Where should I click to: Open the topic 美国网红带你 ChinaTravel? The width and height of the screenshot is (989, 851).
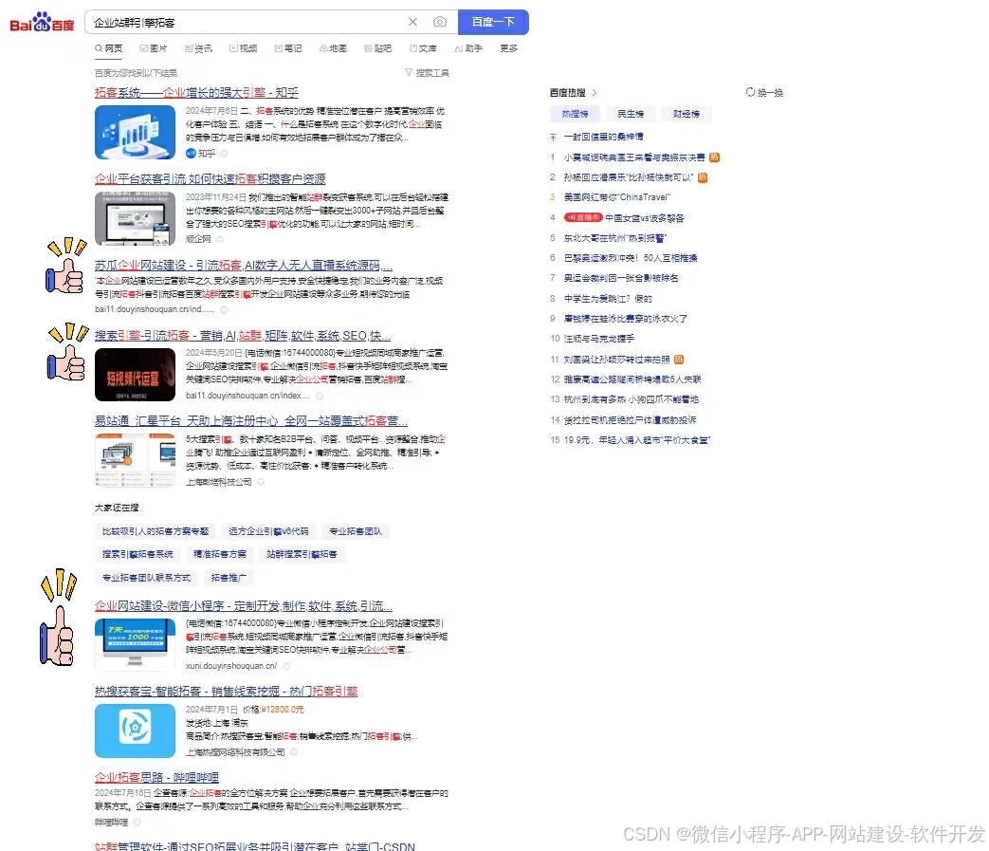(617, 197)
